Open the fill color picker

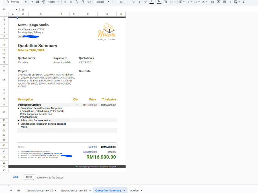point(159,2)
